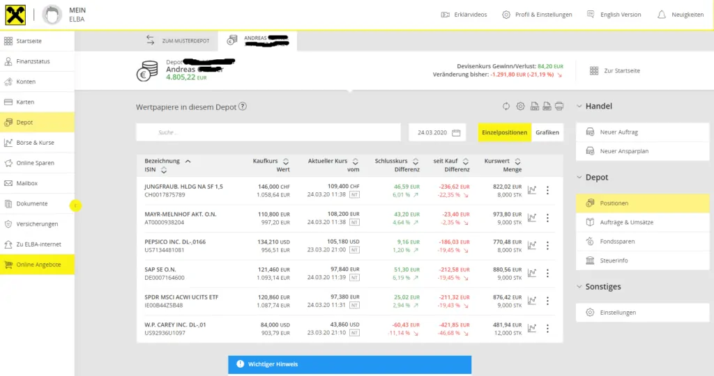Sort by Kurswert column

(x=503, y=161)
